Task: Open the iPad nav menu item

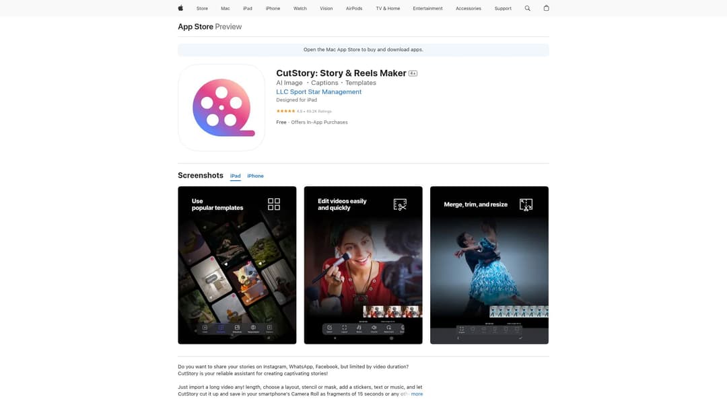Action: (248, 8)
